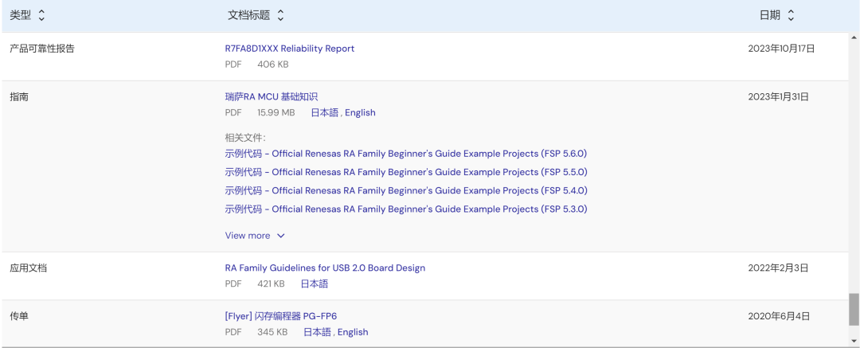
Task: Open example code for FSP 5.4.0
Action: [x=405, y=190]
